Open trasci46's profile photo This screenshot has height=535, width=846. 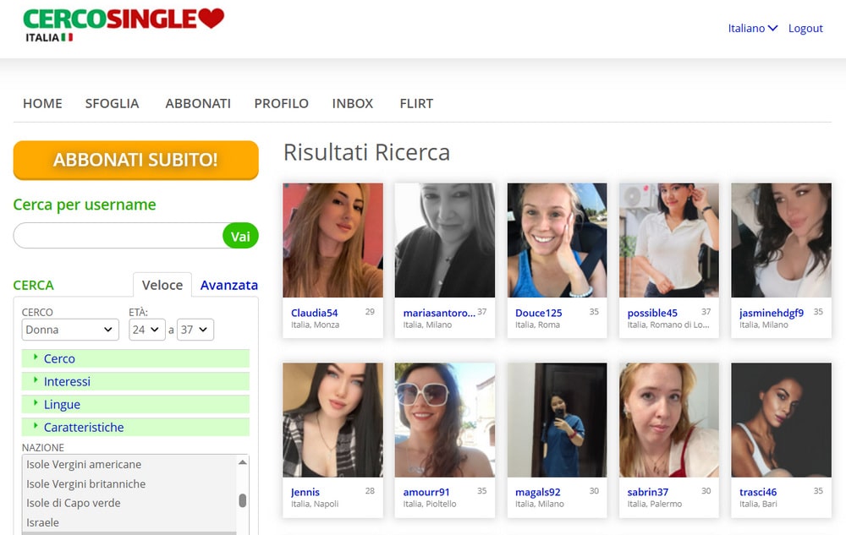(x=781, y=420)
